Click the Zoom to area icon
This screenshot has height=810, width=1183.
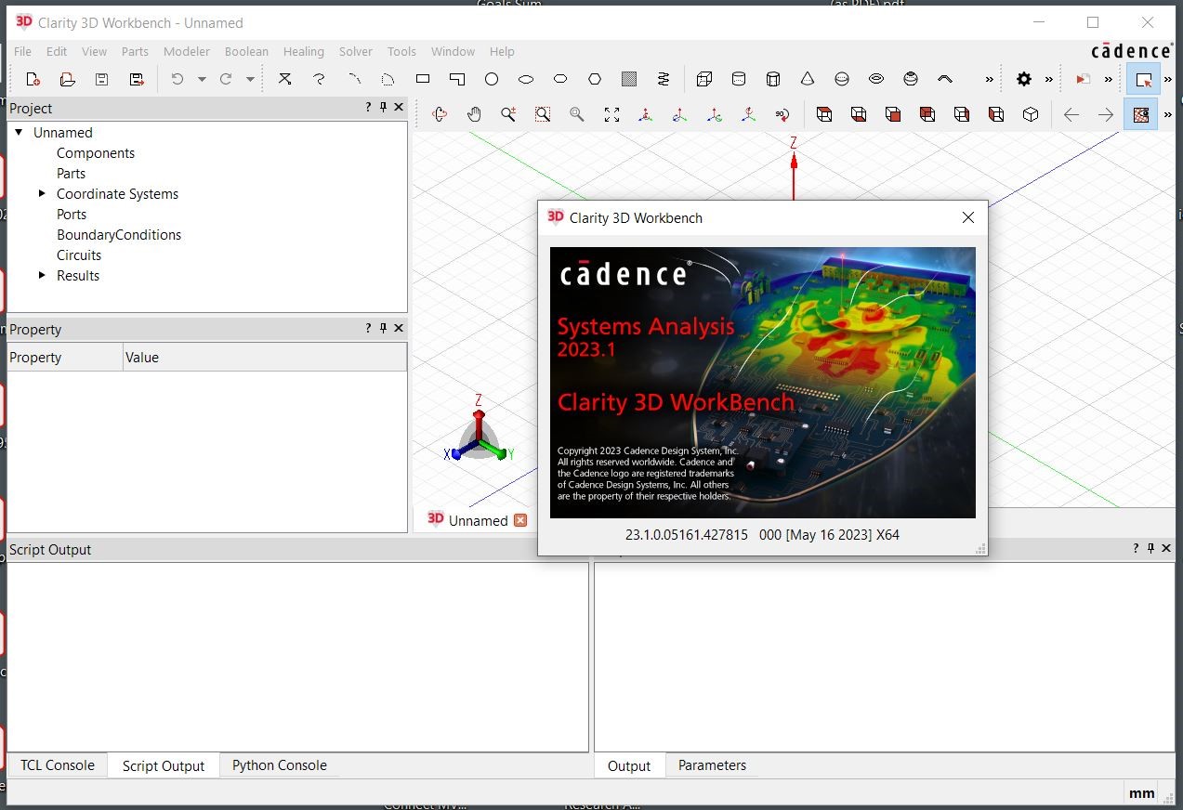[543, 114]
